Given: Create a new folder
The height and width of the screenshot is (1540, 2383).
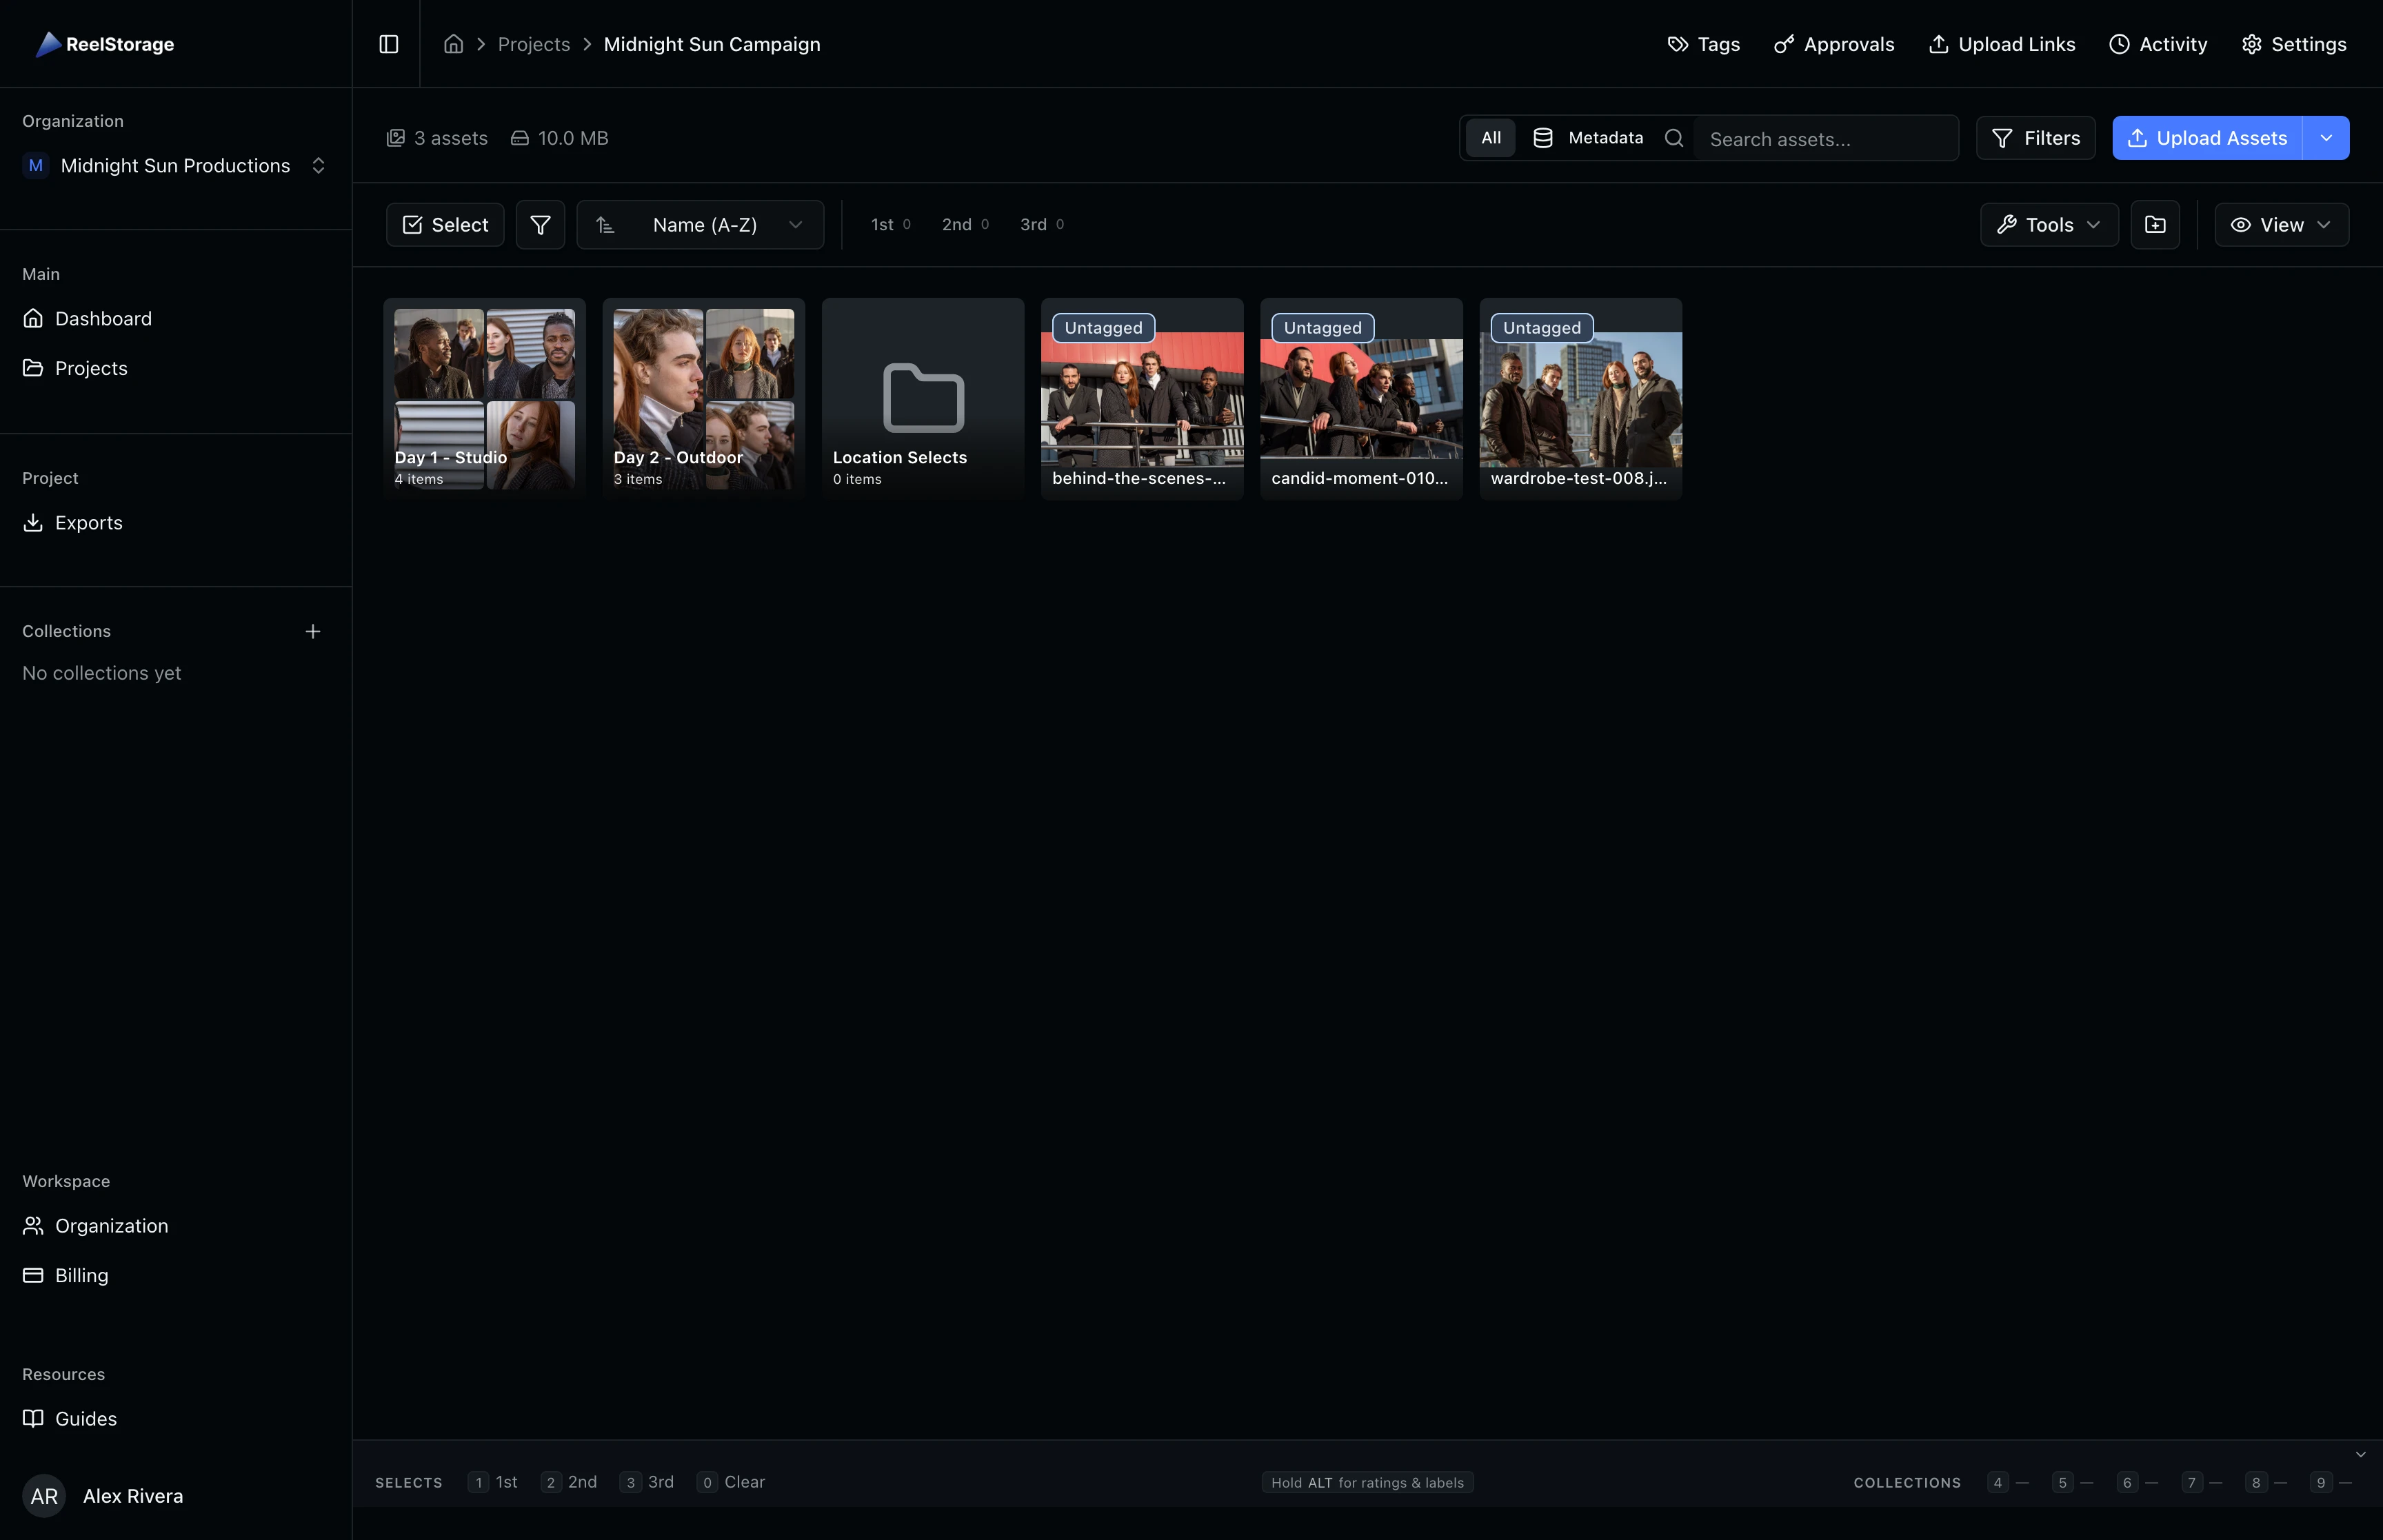Looking at the screenshot, I should [2155, 224].
